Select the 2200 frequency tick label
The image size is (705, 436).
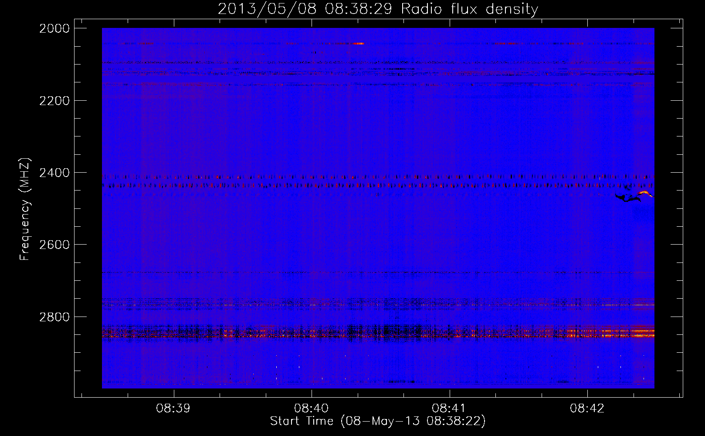54,101
